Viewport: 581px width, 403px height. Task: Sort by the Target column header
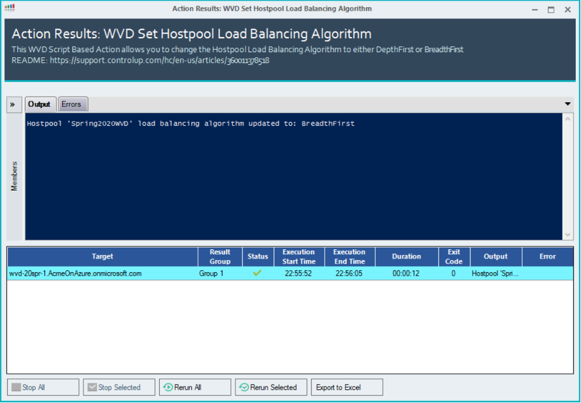coord(102,257)
